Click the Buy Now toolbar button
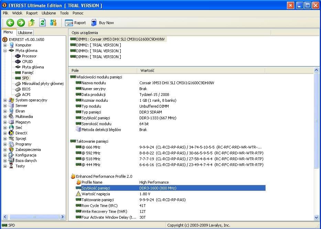This screenshot has height=229, width=321. pos(102,23)
